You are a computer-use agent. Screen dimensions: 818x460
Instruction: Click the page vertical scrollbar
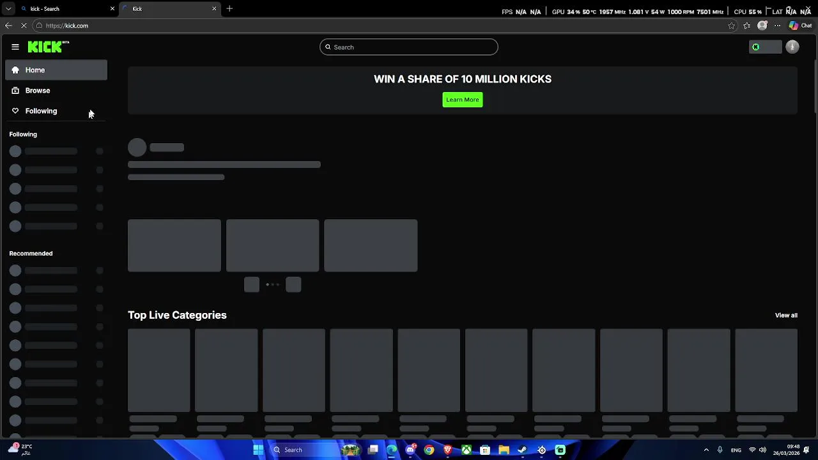(x=815, y=86)
